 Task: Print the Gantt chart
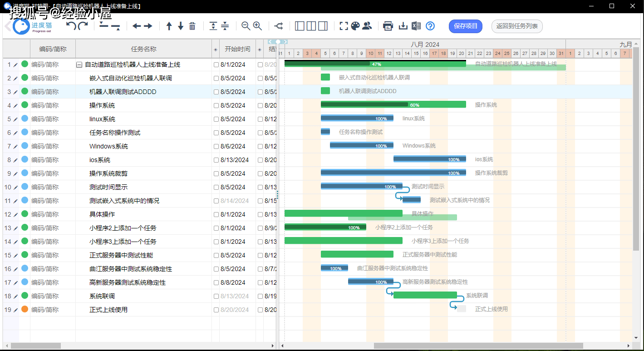pyautogui.click(x=388, y=26)
